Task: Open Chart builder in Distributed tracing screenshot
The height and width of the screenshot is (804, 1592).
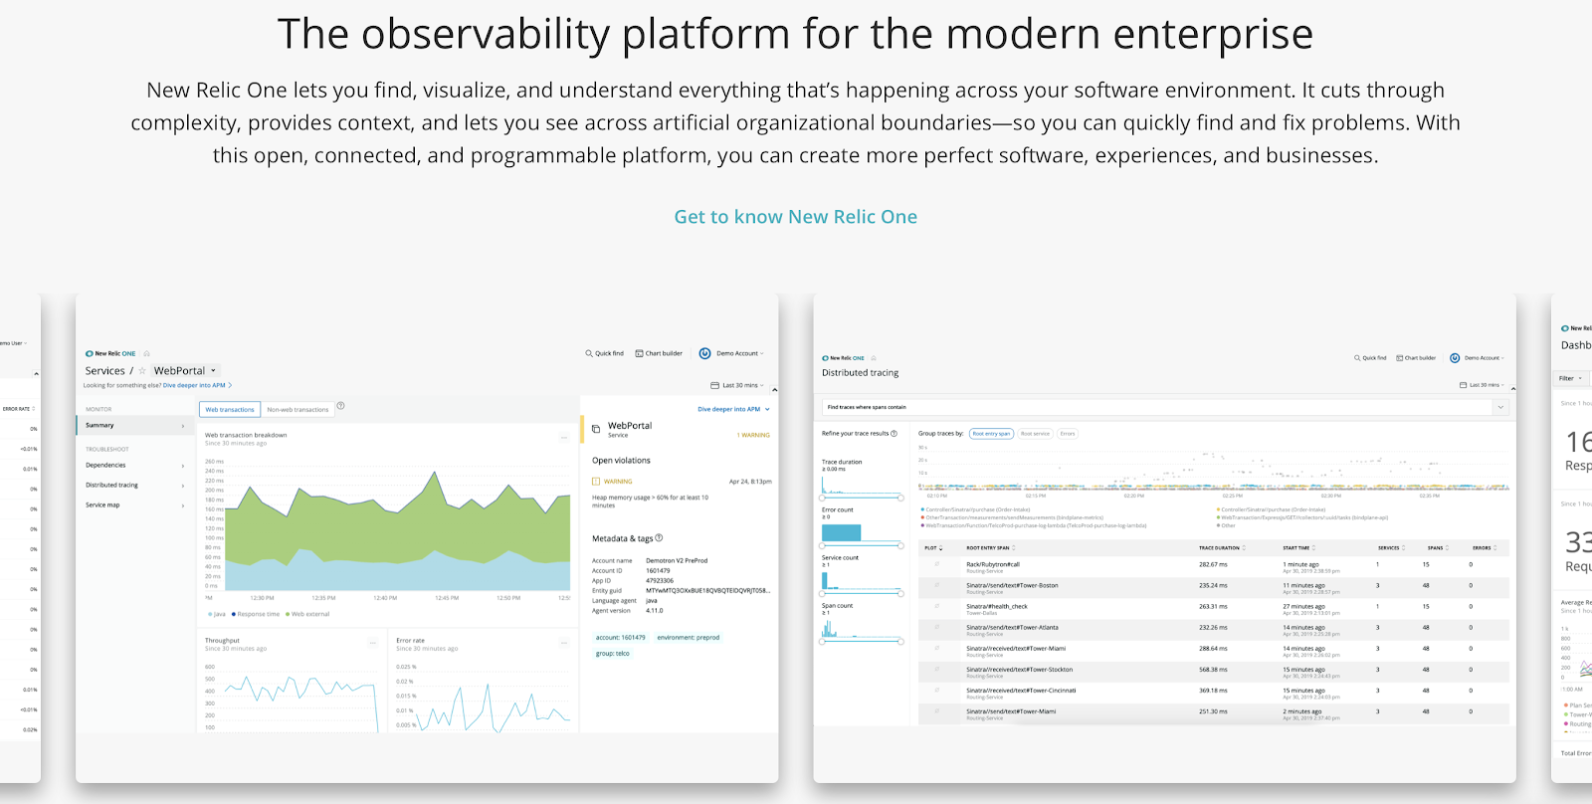Action: 1416,358
